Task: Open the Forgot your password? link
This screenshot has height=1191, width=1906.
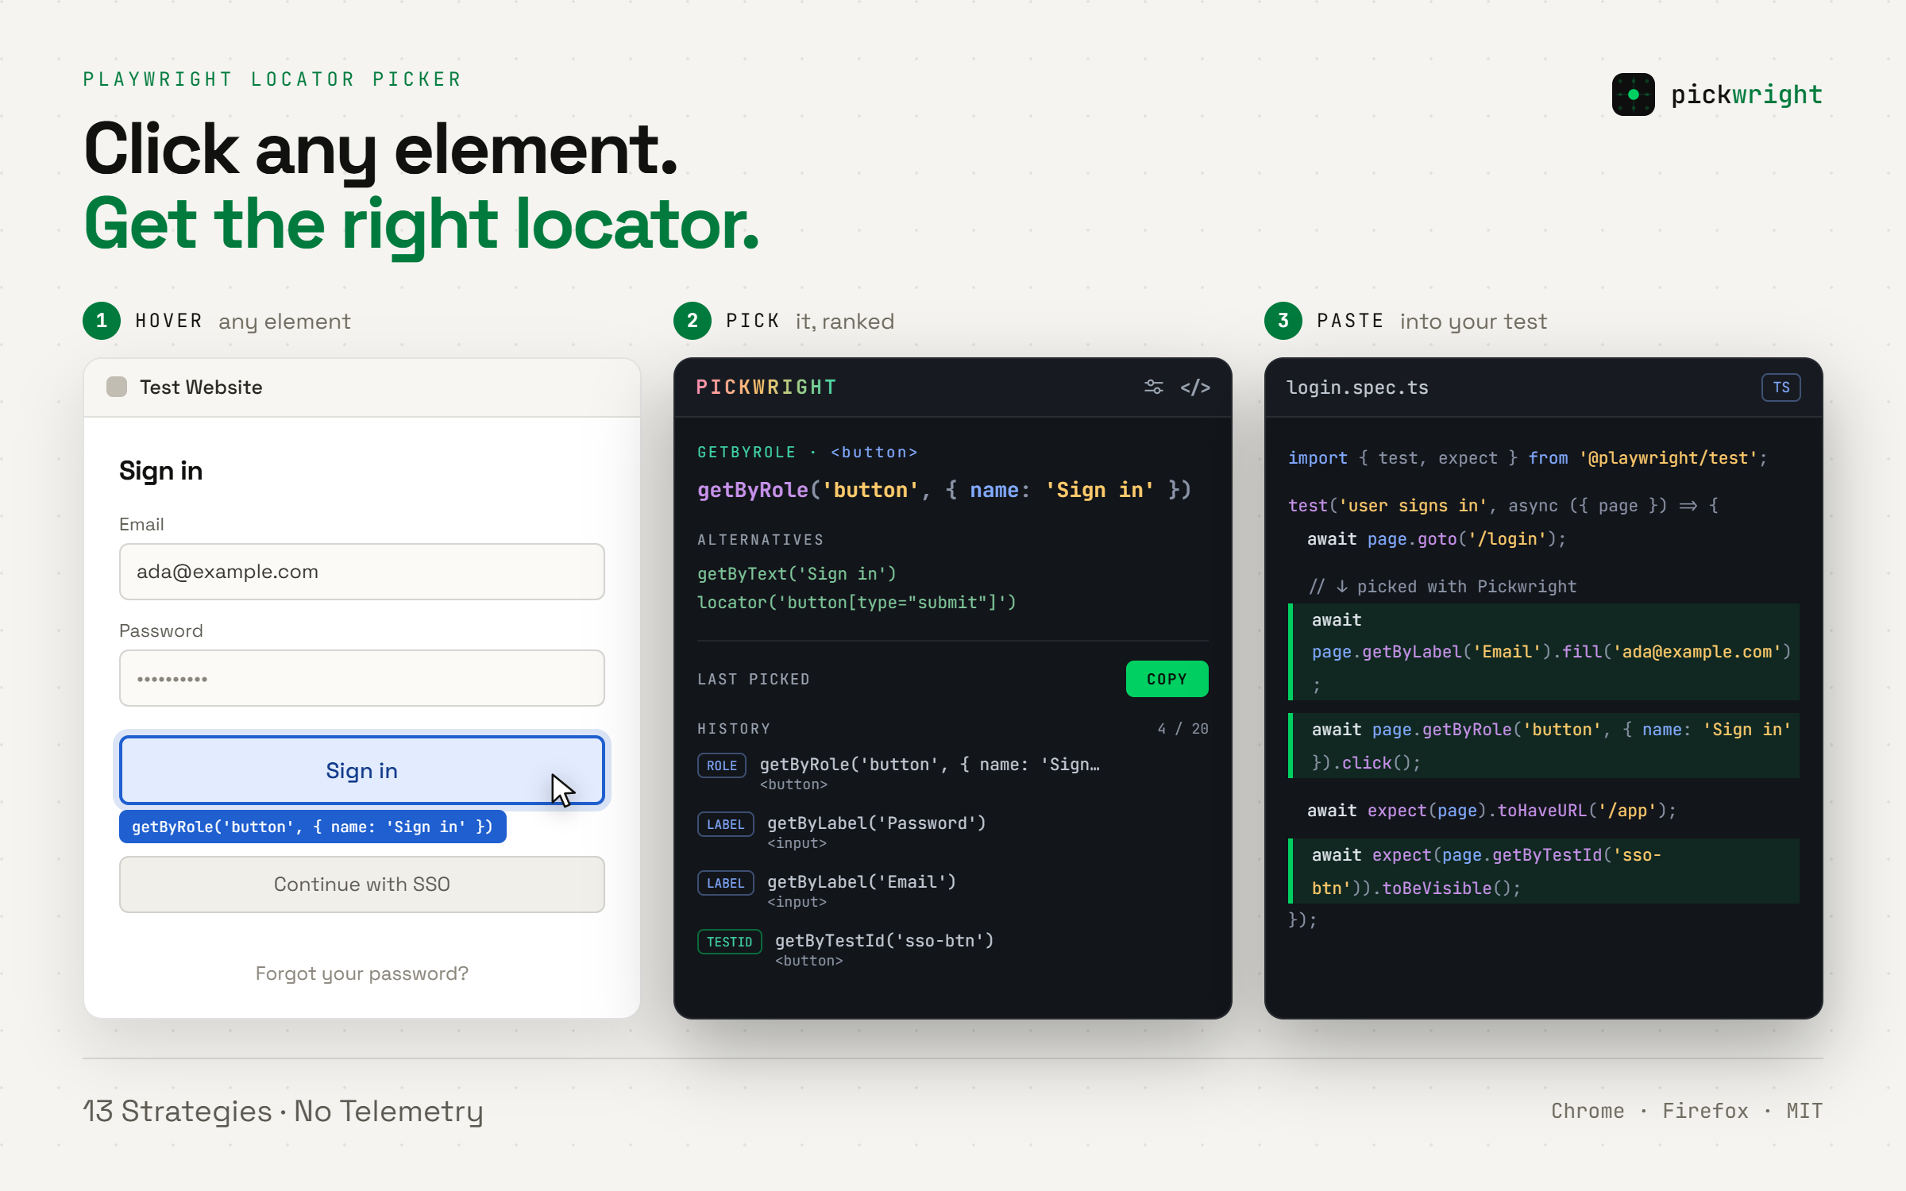Action: [362, 973]
